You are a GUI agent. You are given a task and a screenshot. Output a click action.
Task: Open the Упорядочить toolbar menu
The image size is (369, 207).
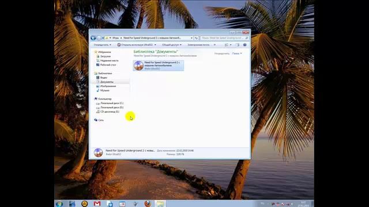point(102,45)
